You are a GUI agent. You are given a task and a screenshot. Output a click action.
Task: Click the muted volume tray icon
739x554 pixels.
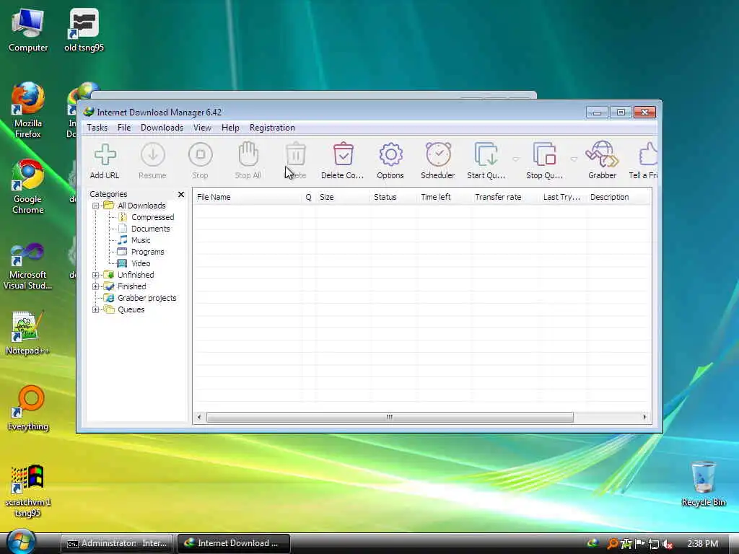pyautogui.click(x=668, y=544)
